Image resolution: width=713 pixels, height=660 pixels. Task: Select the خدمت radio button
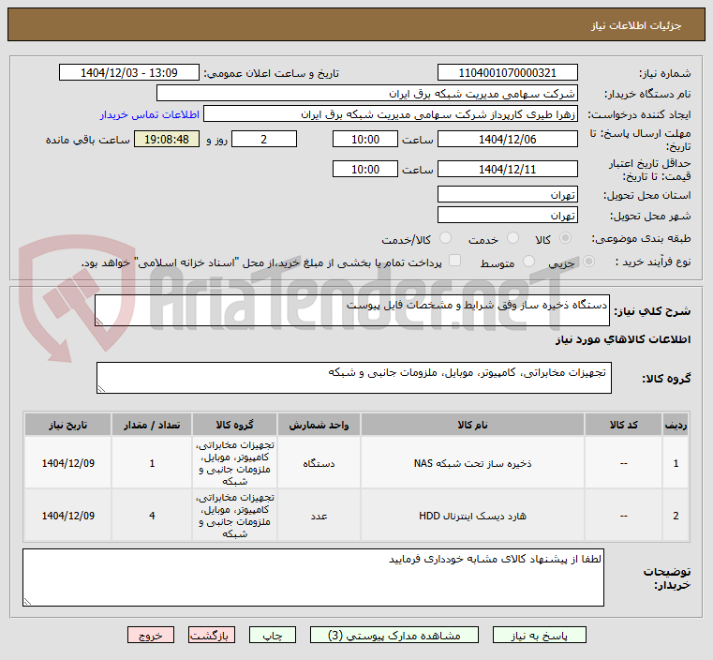[x=512, y=238]
